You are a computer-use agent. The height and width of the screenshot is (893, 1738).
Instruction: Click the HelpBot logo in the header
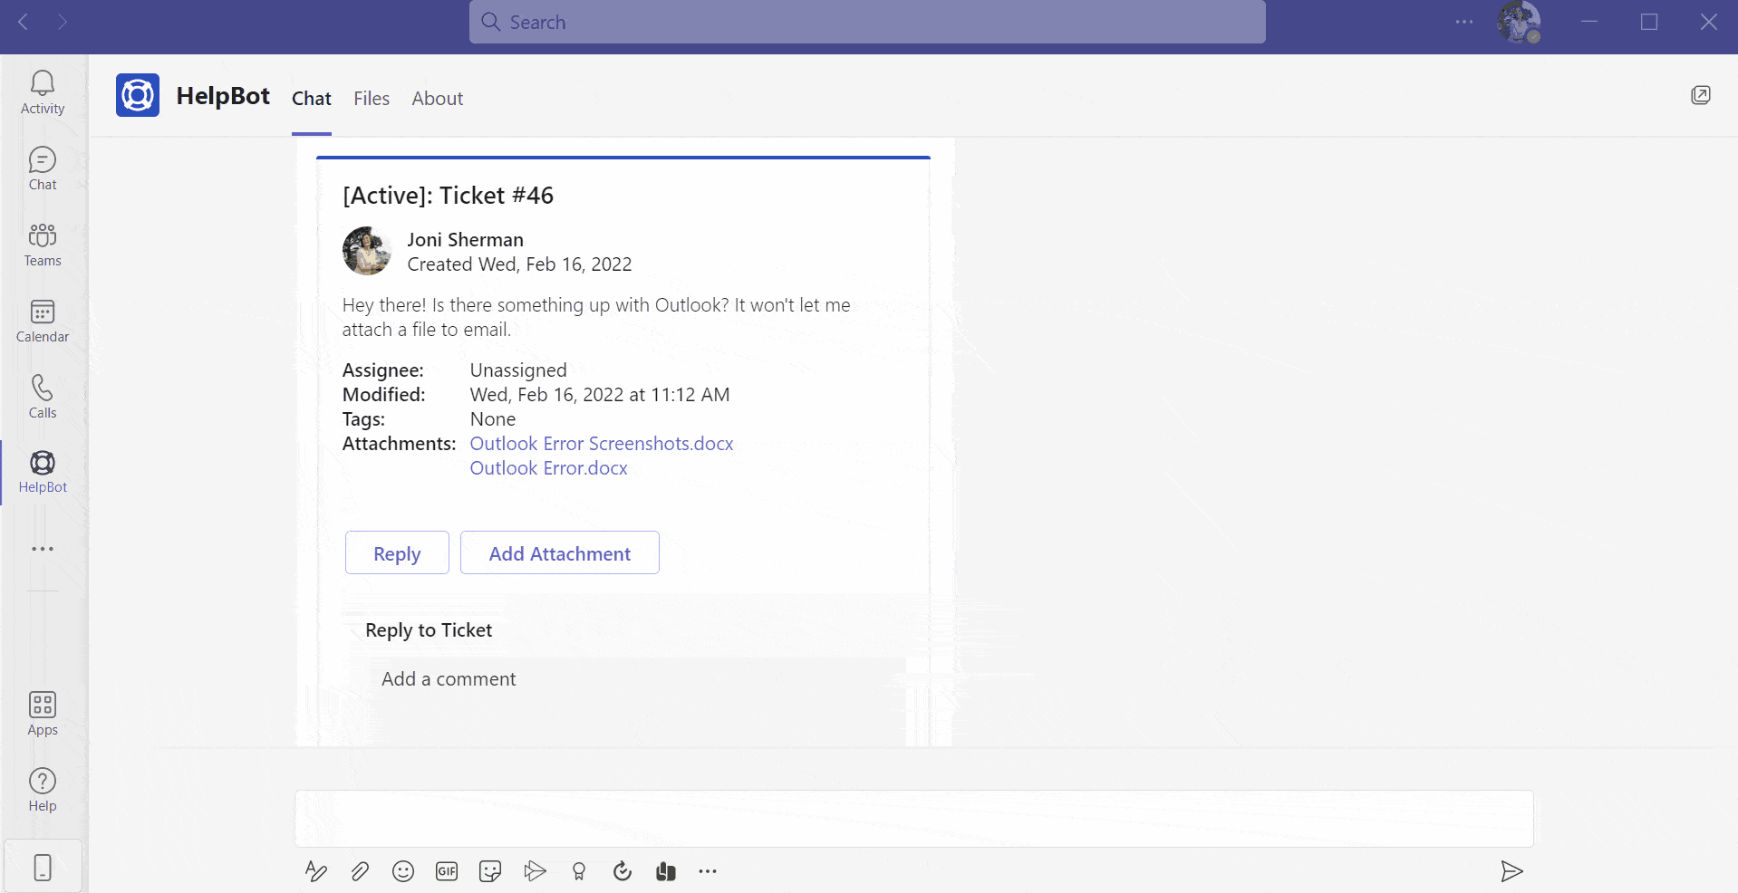[x=138, y=95]
